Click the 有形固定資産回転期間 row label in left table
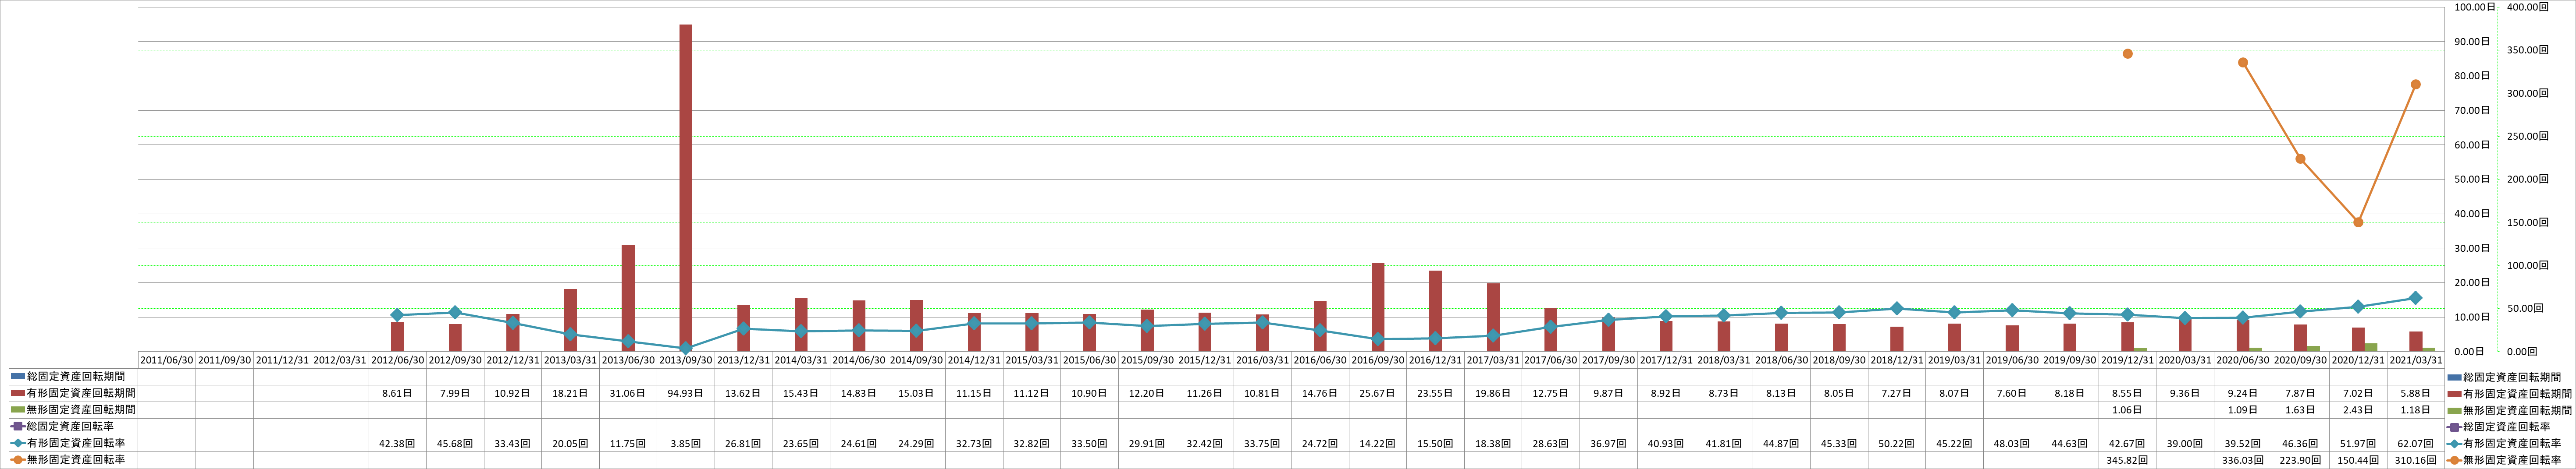The width and height of the screenshot is (2576, 469). click(73, 393)
